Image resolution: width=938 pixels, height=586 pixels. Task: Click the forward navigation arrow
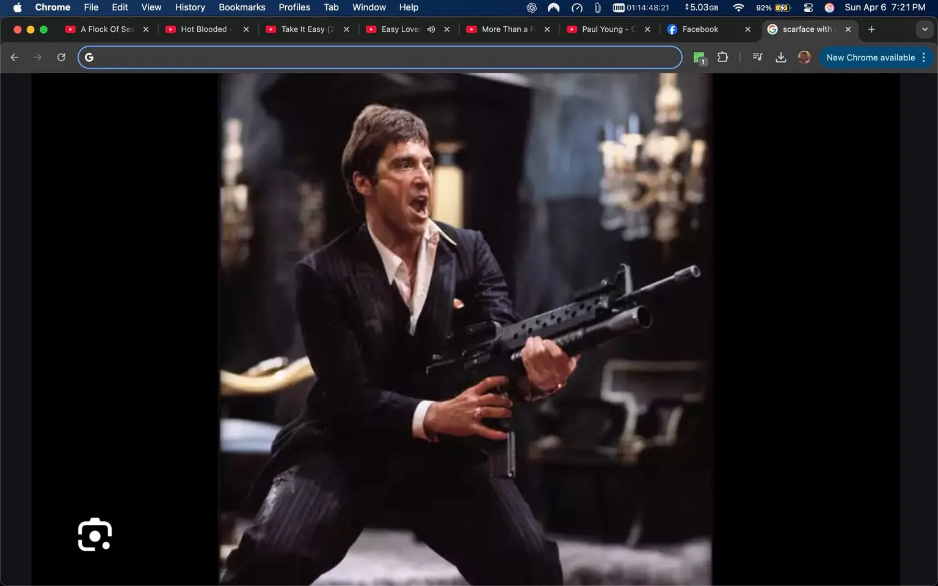point(37,57)
